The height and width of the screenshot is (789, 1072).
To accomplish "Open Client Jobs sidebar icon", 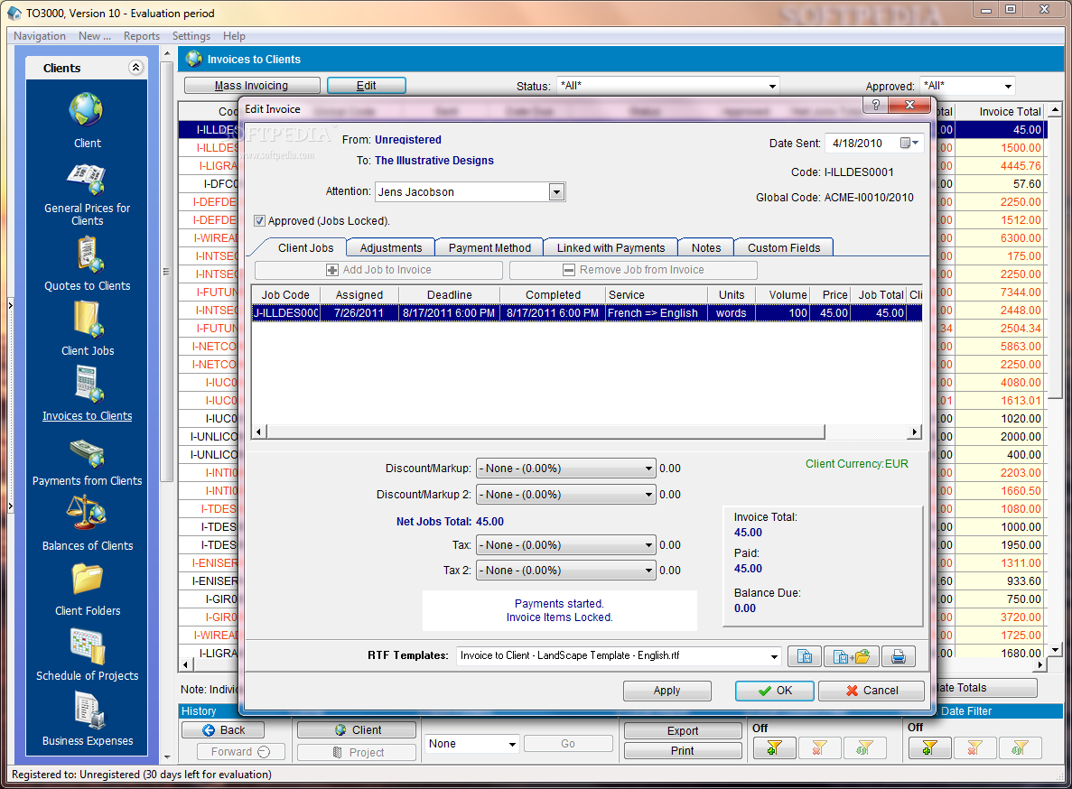I will [x=89, y=319].
